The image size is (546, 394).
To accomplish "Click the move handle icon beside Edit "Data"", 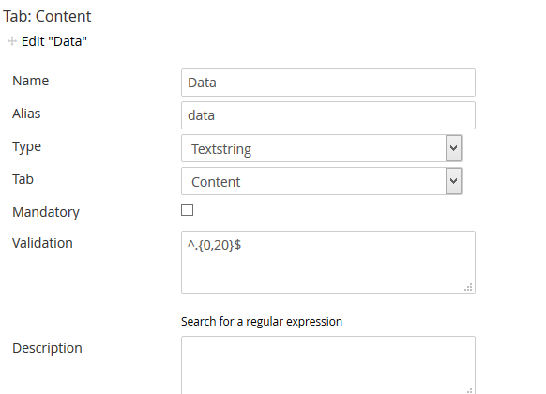I will pos(12,41).
